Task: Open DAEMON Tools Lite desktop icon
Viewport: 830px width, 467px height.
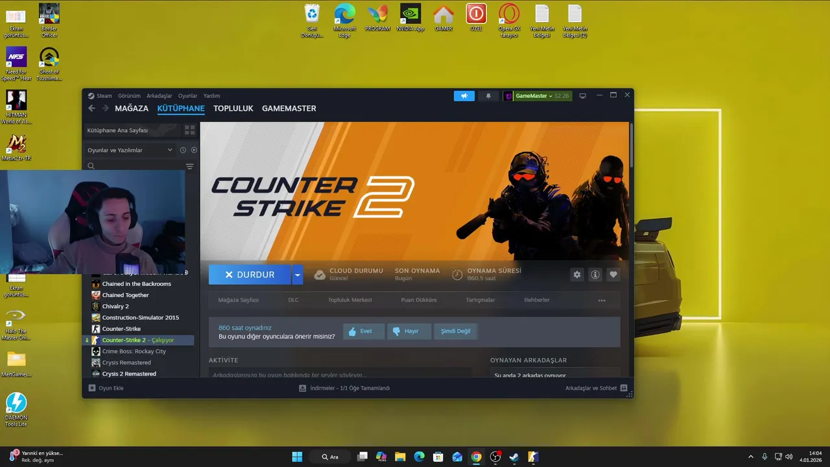Action: [x=16, y=409]
